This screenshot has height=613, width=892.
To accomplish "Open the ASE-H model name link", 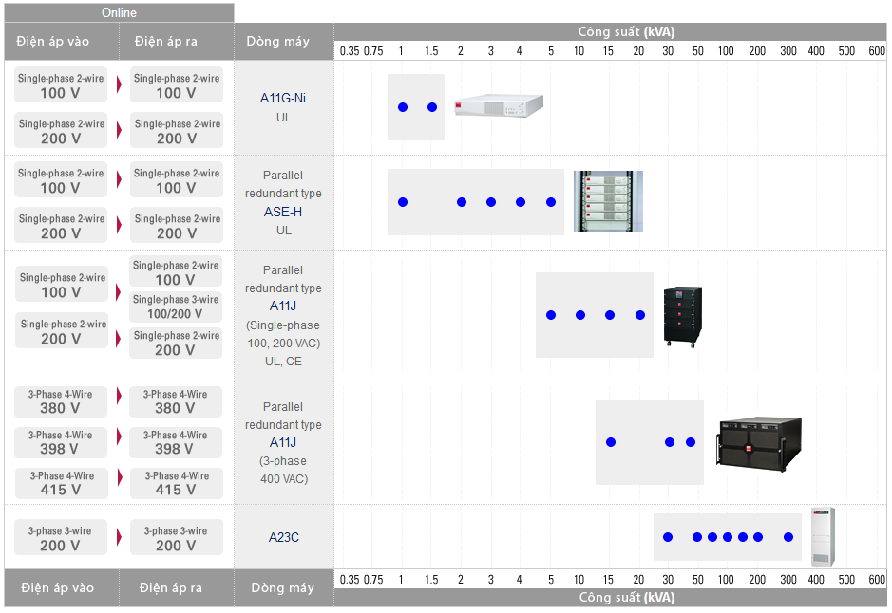I will tap(283, 212).
